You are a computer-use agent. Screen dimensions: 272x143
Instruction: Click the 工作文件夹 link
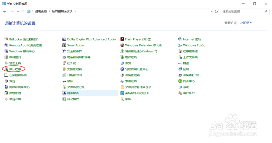point(190,57)
